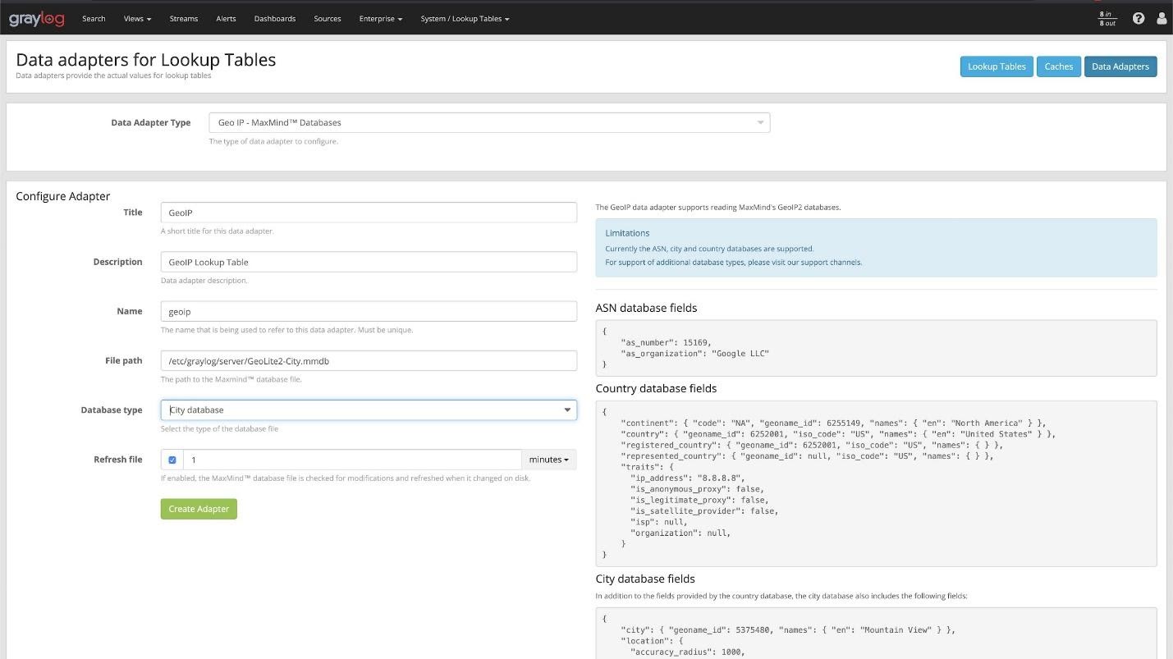Image resolution: width=1173 pixels, height=659 pixels.
Task: Click the Graylog logo
Action: pos(36,18)
